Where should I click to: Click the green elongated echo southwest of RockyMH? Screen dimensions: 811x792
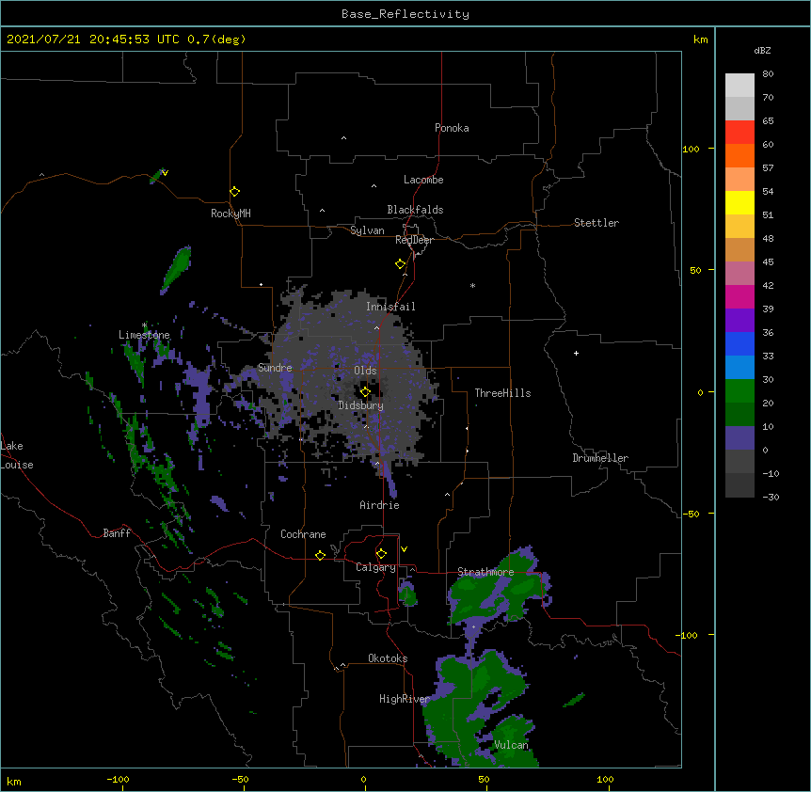(176, 269)
